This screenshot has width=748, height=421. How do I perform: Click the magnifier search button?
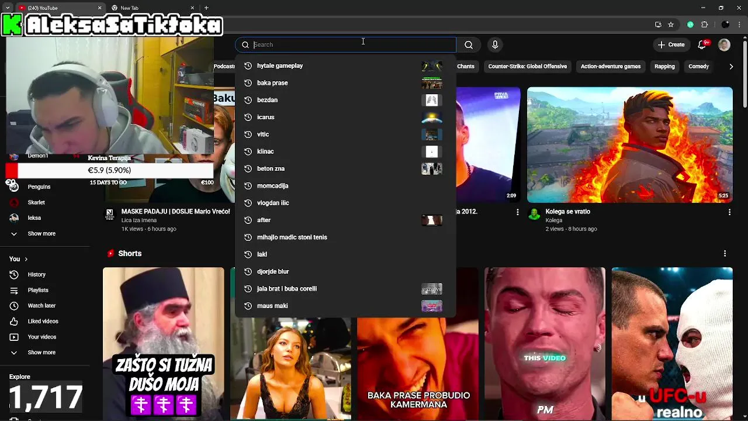469,44
